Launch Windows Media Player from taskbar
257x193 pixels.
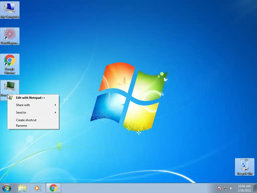click(x=38, y=188)
